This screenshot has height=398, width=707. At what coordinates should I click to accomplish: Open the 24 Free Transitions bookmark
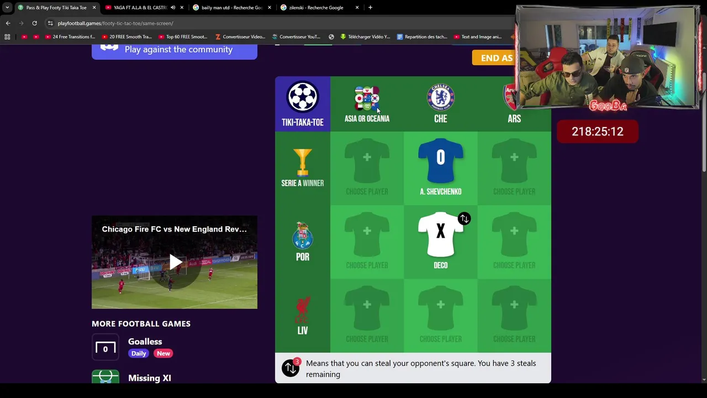tap(70, 37)
